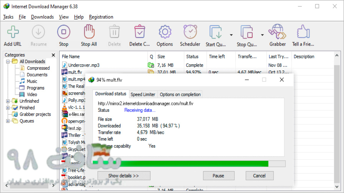Sort by the Description column header
This screenshot has width=344, height=193.
click(x=313, y=56)
